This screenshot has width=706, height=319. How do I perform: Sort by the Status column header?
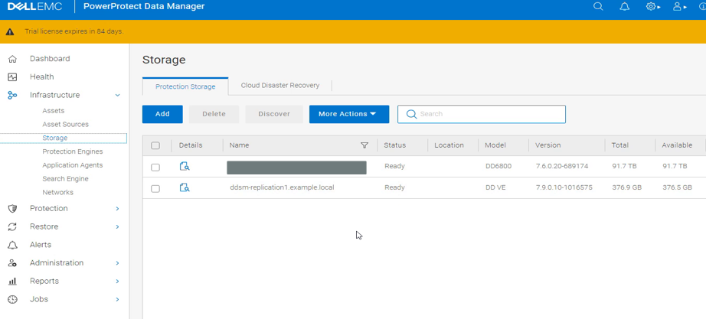click(395, 145)
